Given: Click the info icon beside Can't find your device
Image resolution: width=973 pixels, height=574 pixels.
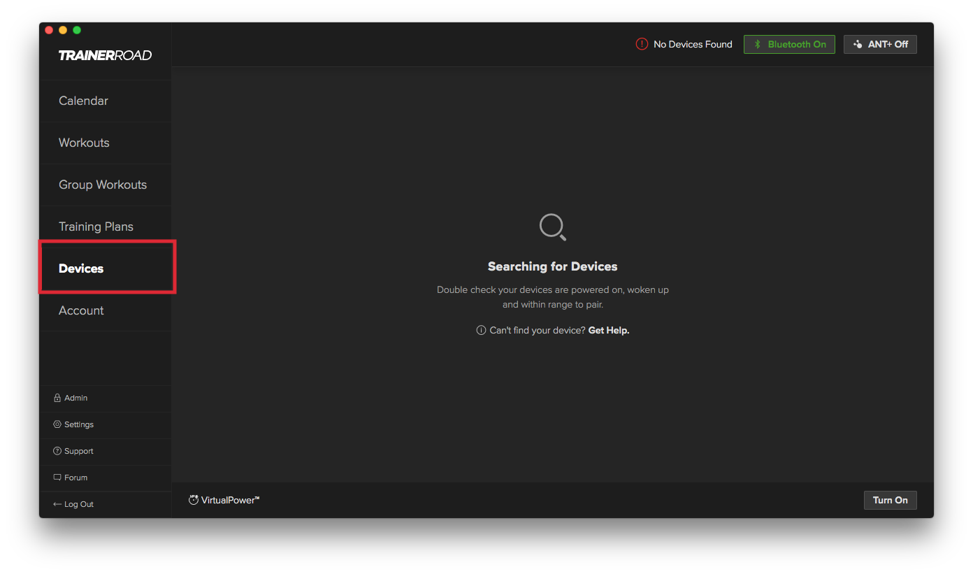Looking at the screenshot, I should (x=481, y=330).
